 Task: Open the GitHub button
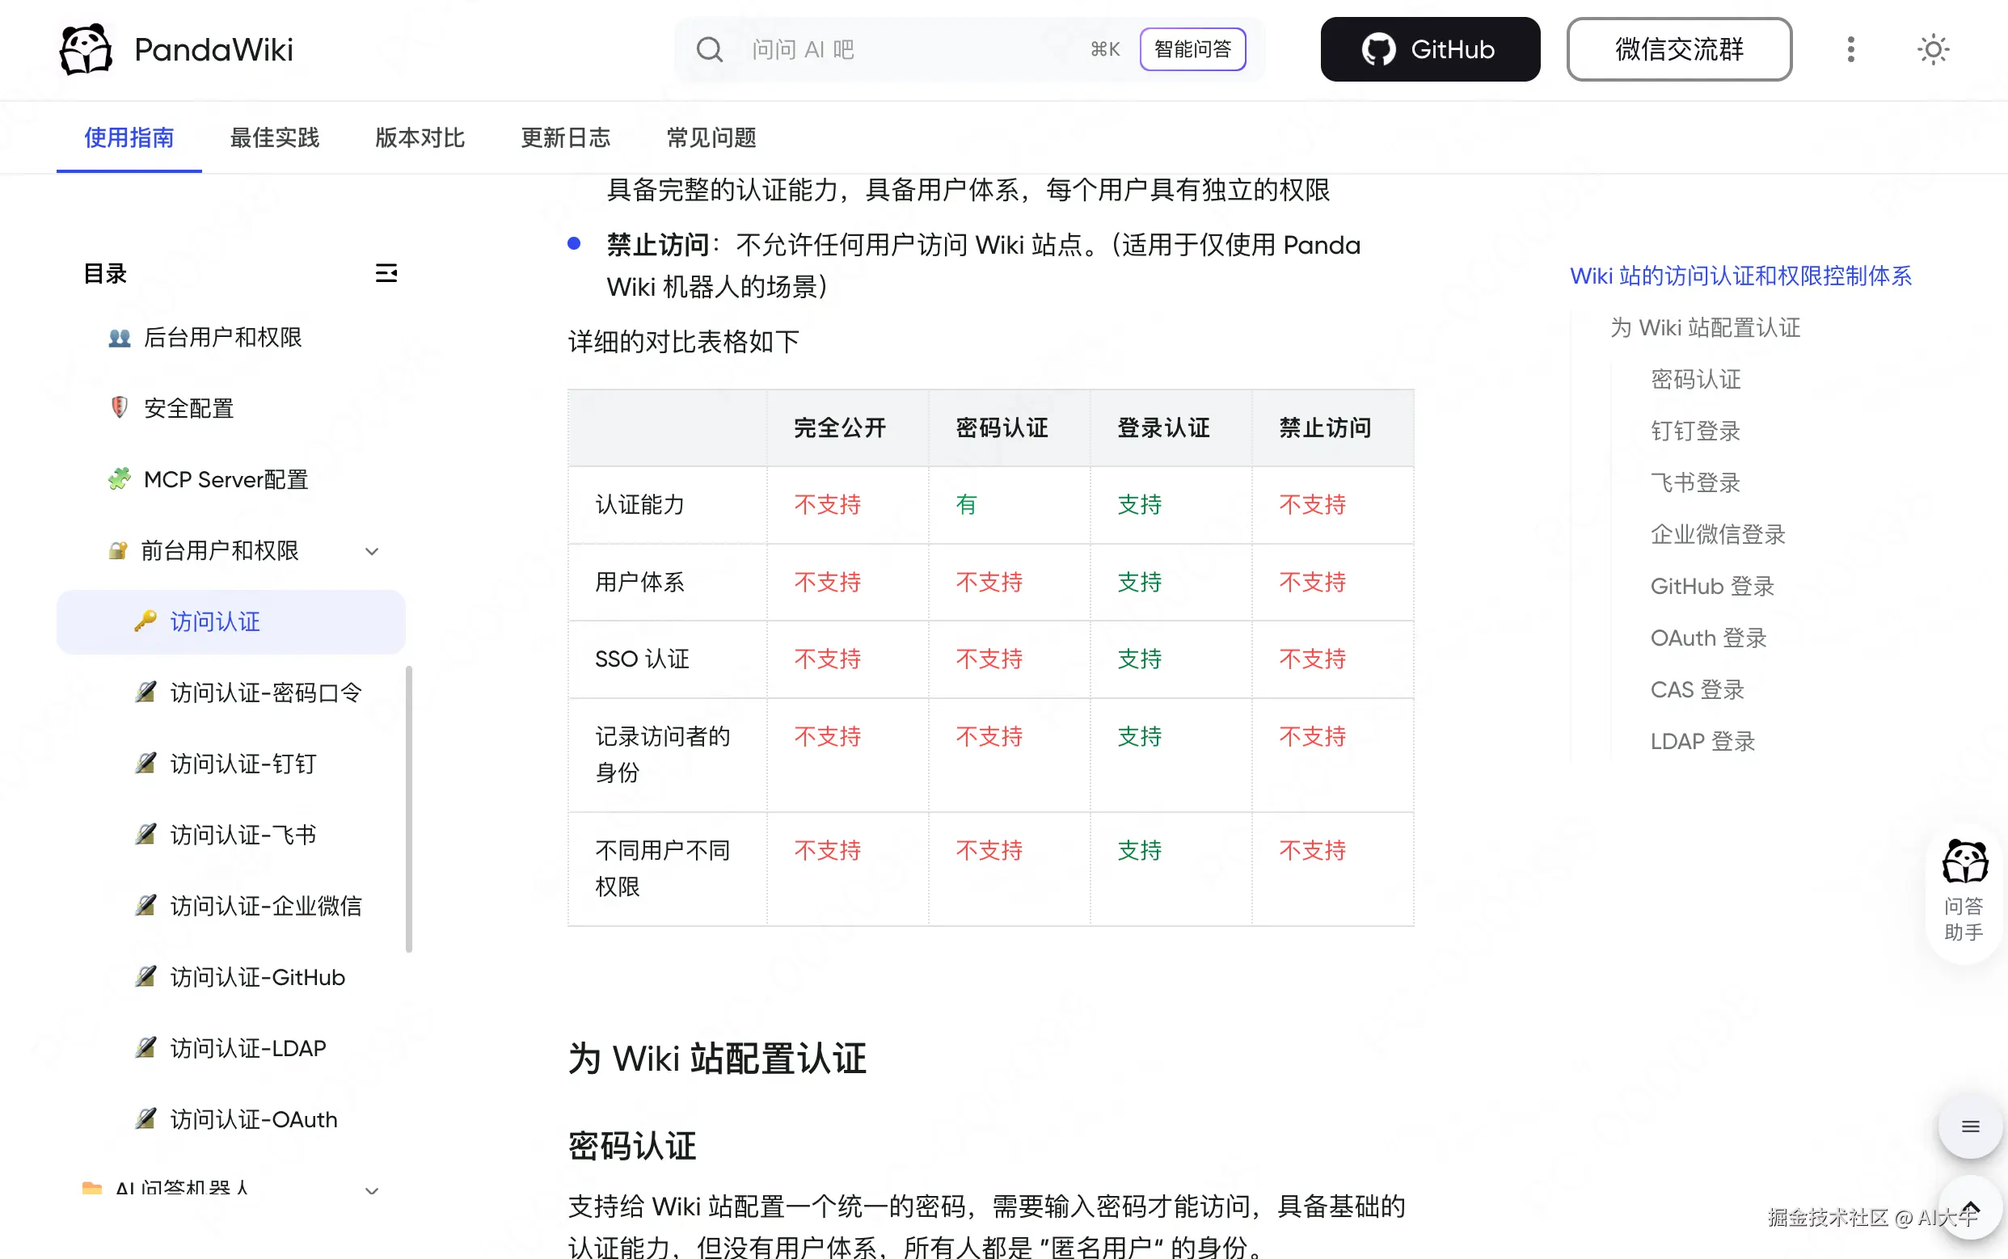tap(1429, 49)
